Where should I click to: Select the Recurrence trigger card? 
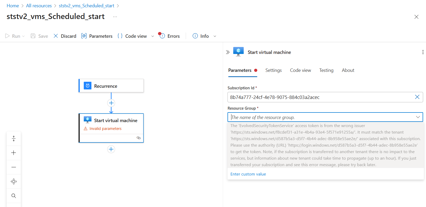(111, 86)
